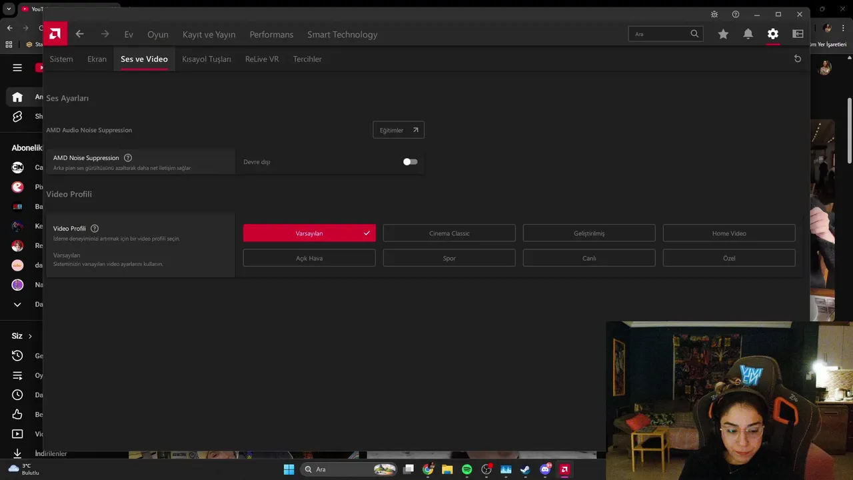Choose the Geliştirilmiş video profile
The height and width of the screenshot is (480, 853).
589,233
